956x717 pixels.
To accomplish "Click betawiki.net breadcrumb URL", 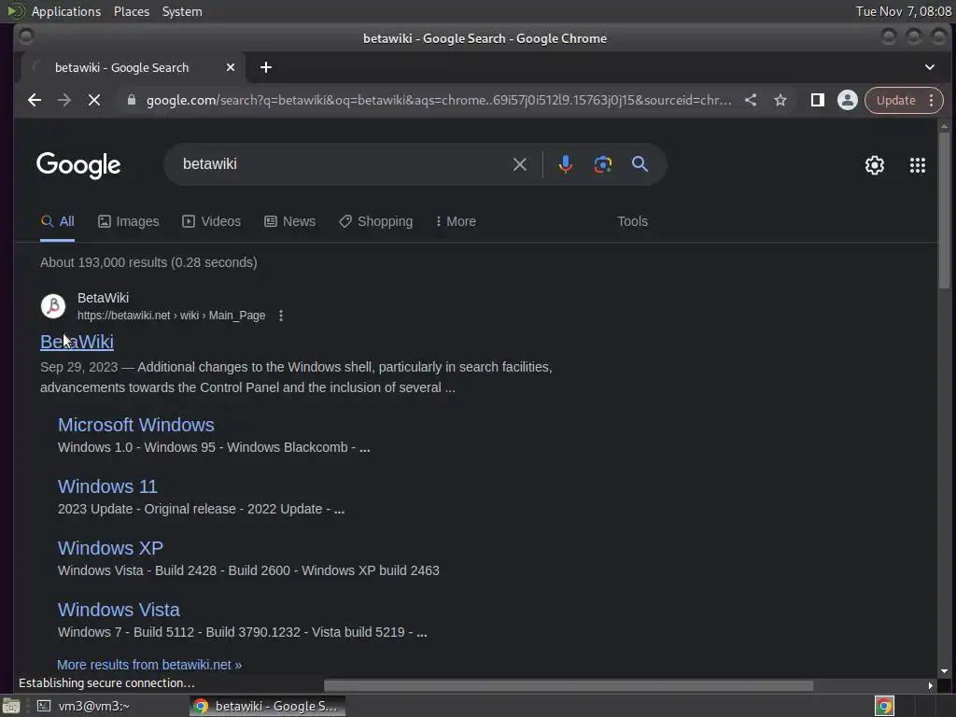I will pos(172,316).
